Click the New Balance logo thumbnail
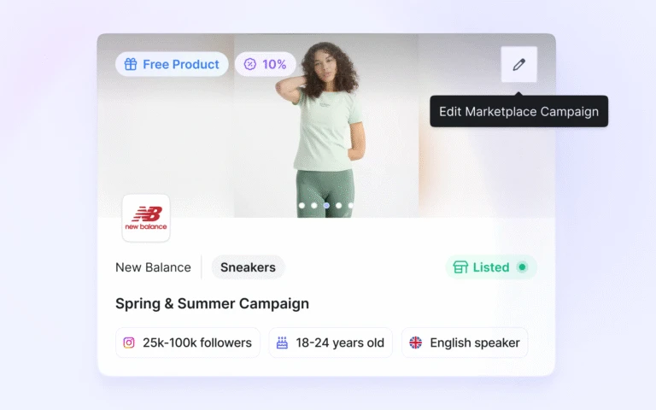 [x=146, y=218]
